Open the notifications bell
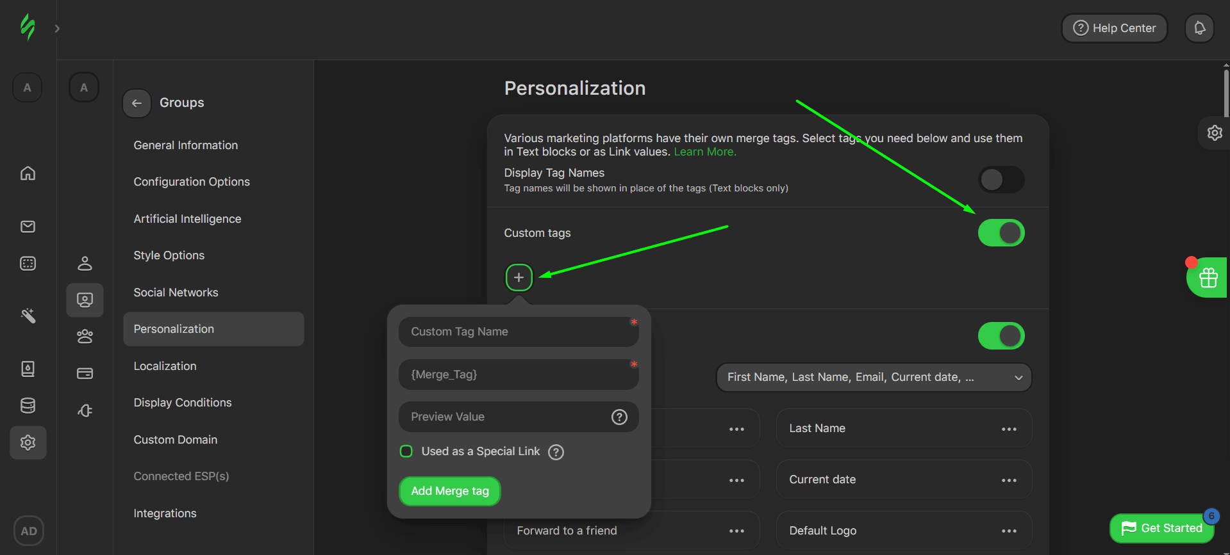Viewport: 1230px width, 555px height. click(1199, 28)
